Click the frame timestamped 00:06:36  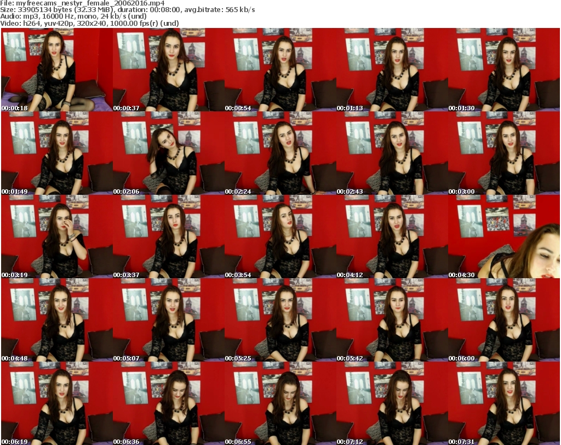pyautogui.click(x=169, y=403)
